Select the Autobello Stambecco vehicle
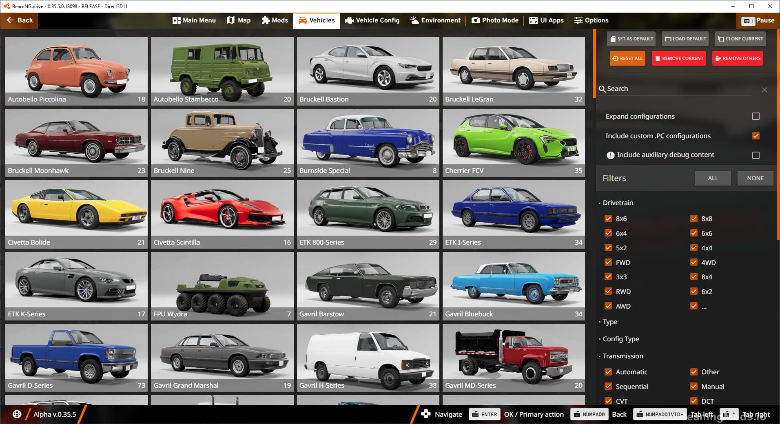The width and height of the screenshot is (780, 424). tap(222, 71)
